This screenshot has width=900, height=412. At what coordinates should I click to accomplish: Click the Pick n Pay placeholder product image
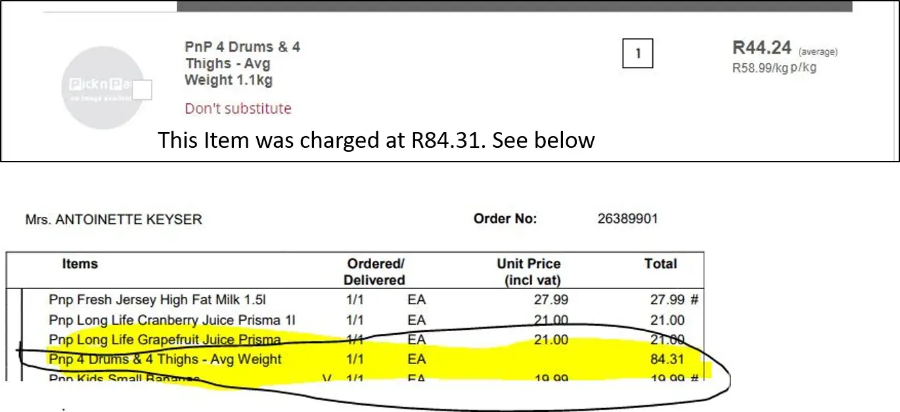(x=102, y=88)
